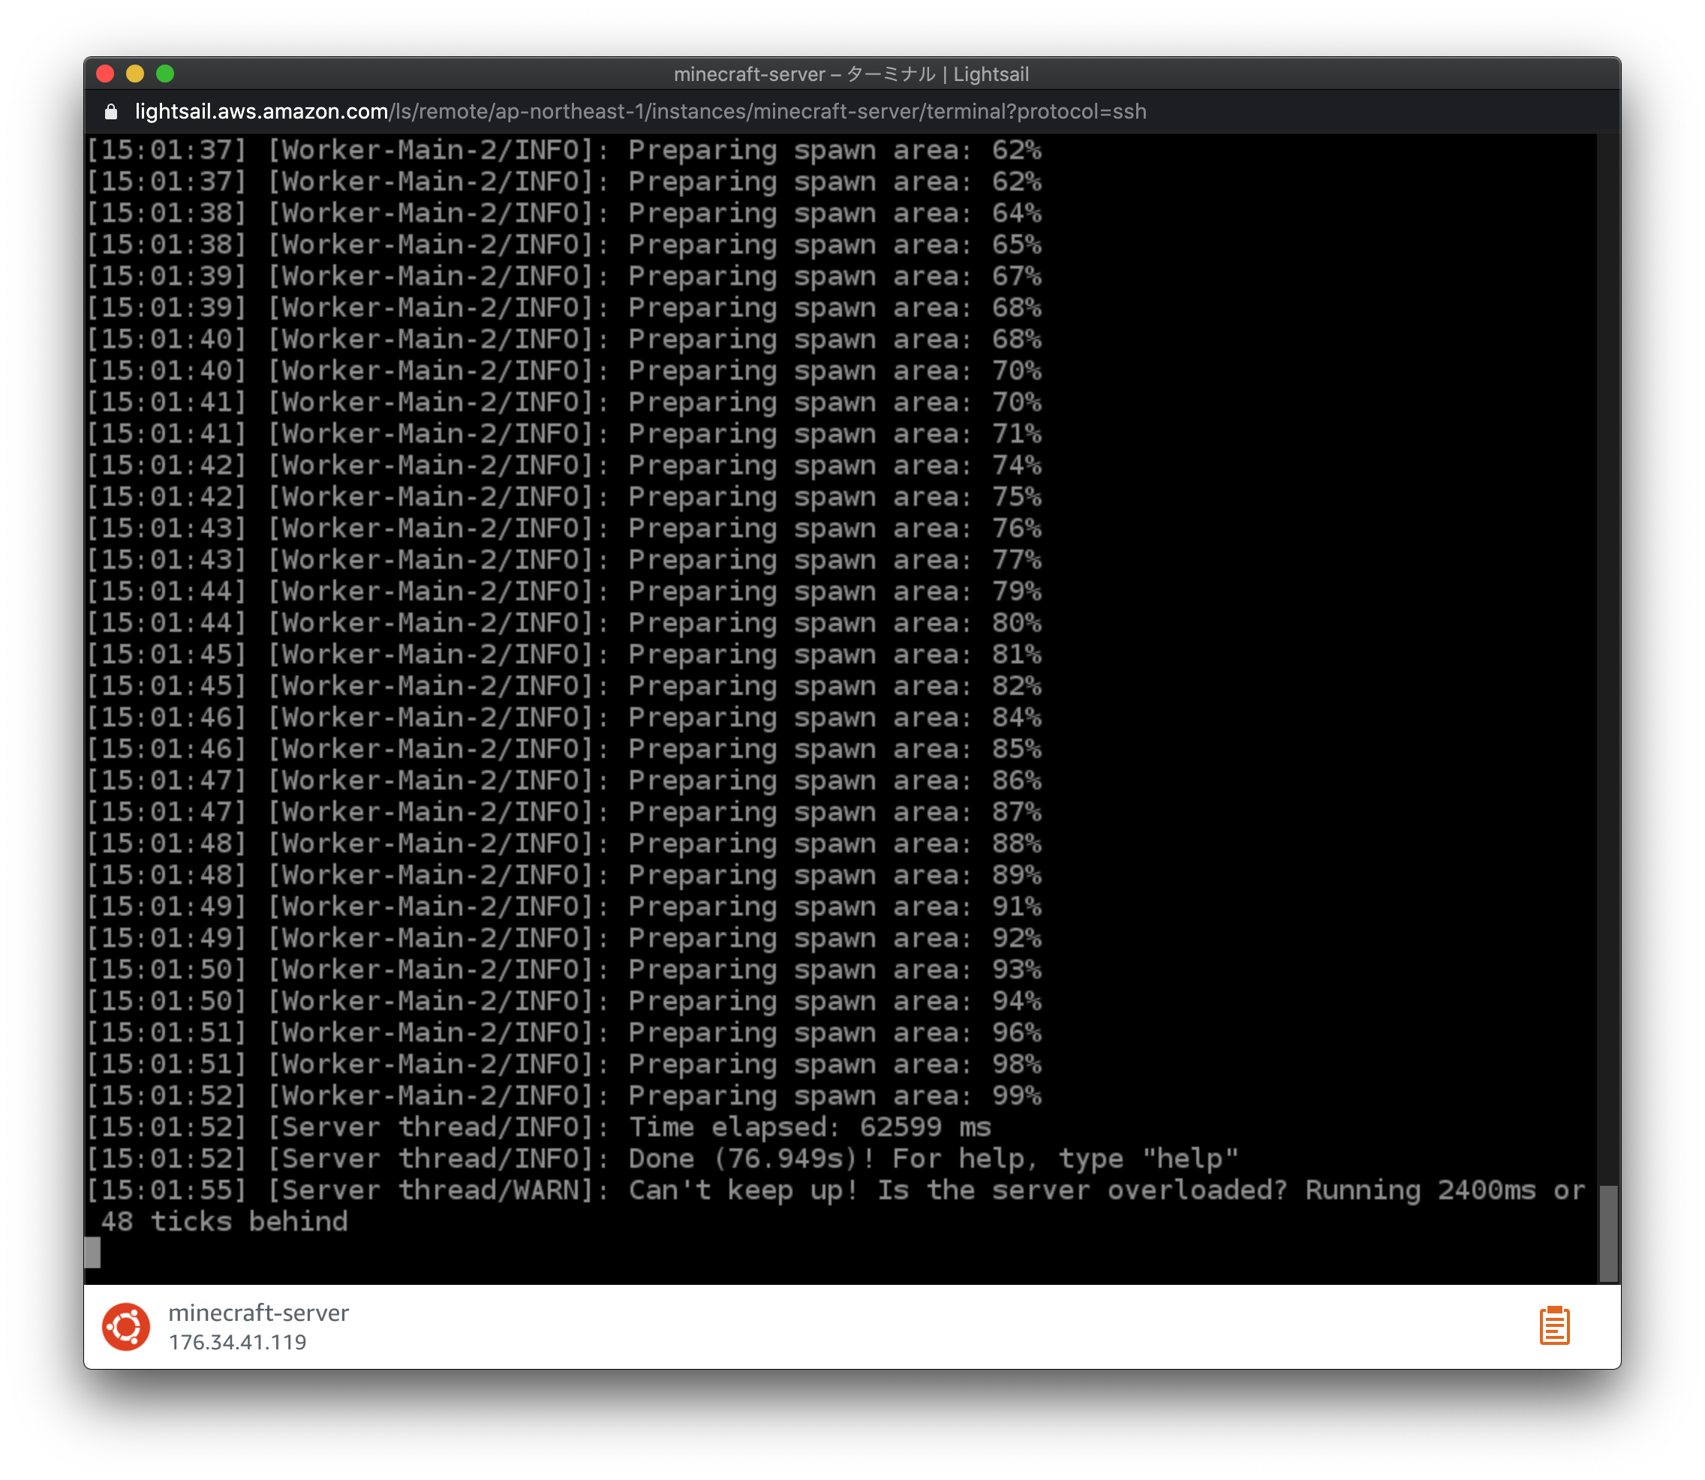The image size is (1705, 1480).
Task: Open the orange clipboard paste icon
Action: point(1554,1325)
